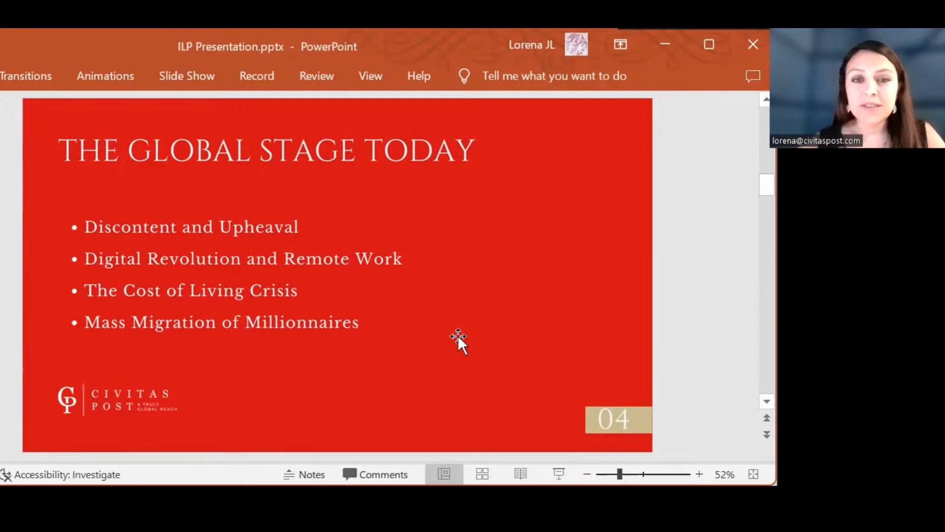This screenshot has width=945, height=532.
Task: Switch to Reading View icon
Action: [520, 474]
